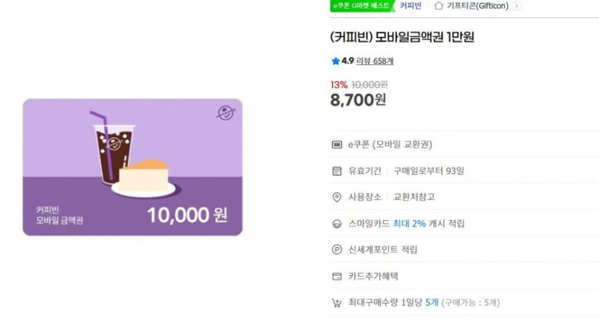
Task: Click the Shinsegae Point 'P' icon
Action: click(x=336, y=249)
